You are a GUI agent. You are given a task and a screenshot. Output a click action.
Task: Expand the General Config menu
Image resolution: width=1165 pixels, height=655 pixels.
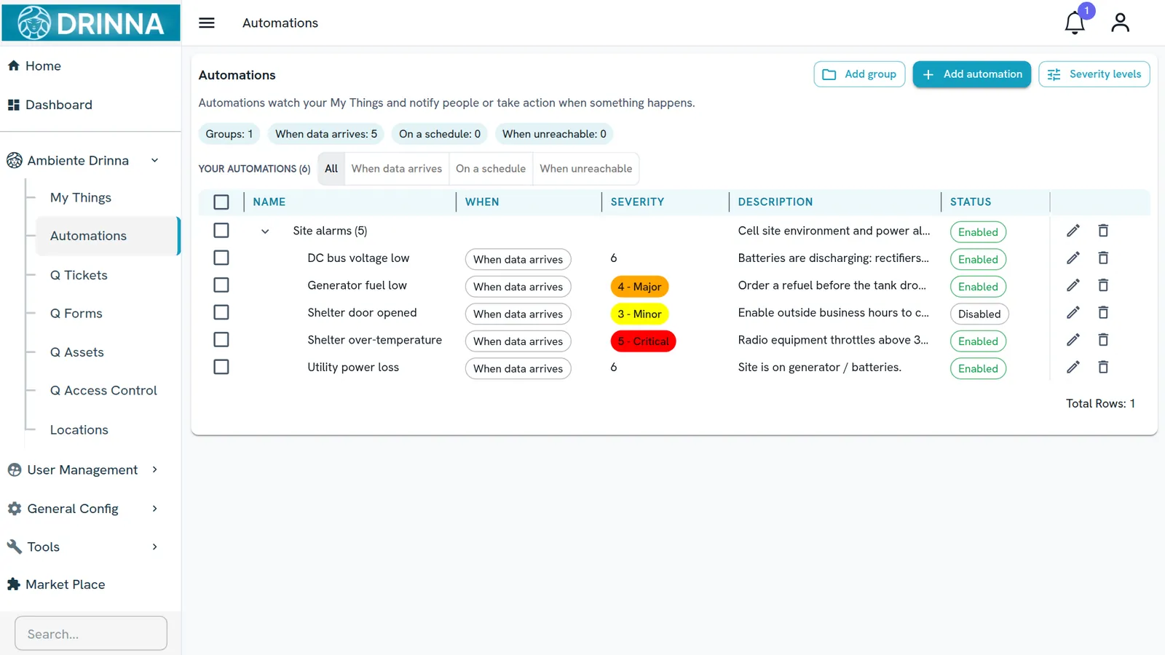pos(154,509)
